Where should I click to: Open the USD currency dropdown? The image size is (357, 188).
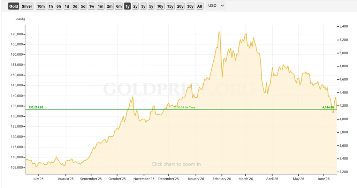215,6
